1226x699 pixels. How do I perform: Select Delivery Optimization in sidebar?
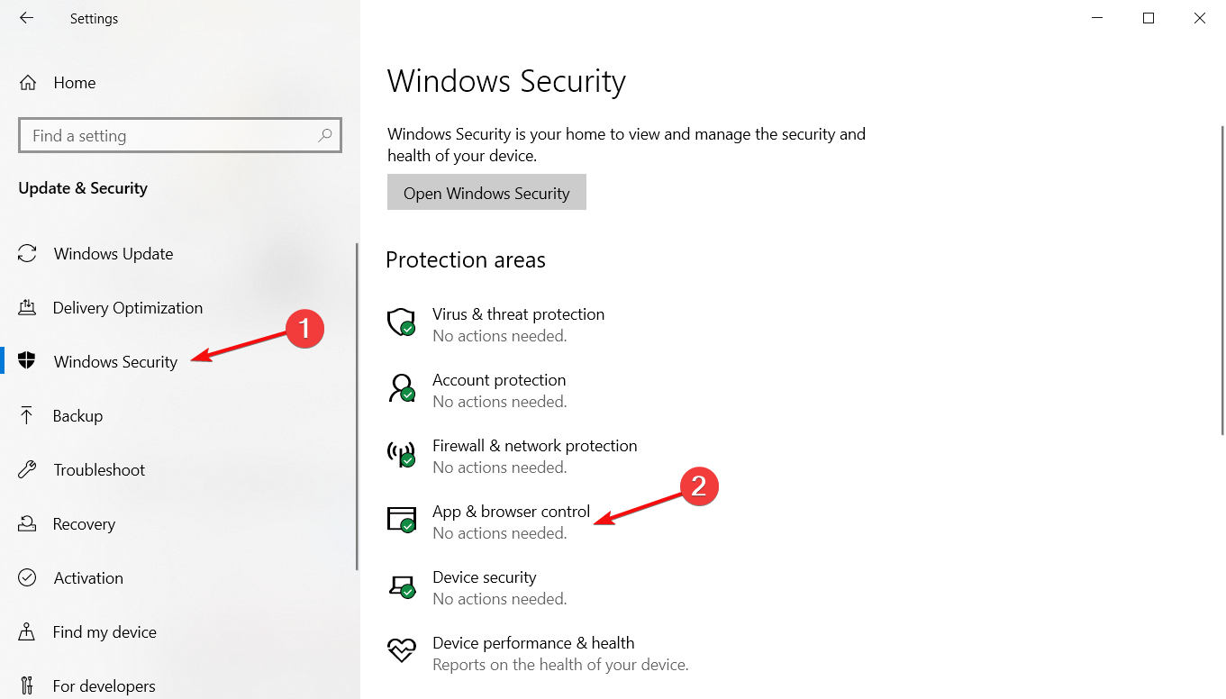pyautogui.click(x=127, y=308)
